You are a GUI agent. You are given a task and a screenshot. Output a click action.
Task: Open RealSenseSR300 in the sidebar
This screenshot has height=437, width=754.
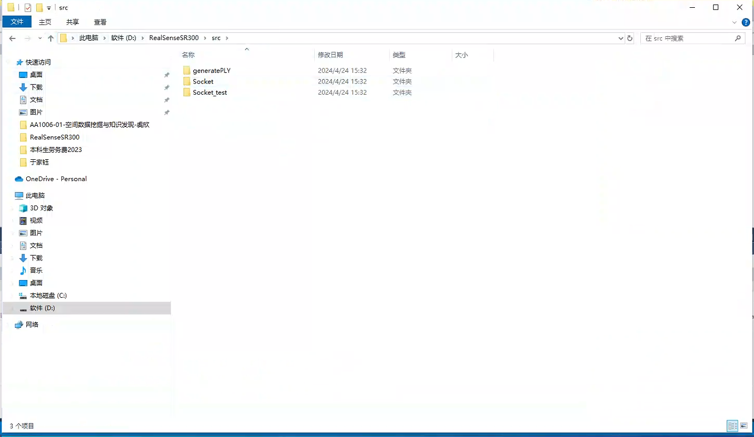click(55, 137)
